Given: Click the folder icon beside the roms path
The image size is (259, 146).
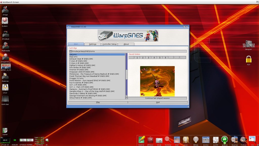Looking at the screenshot, I should pos(71,51).
